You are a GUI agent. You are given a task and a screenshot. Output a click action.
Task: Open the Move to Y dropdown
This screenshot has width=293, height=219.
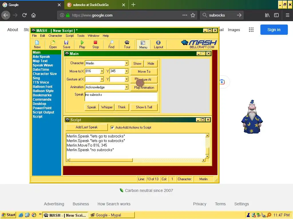click(x=126, y=71)
